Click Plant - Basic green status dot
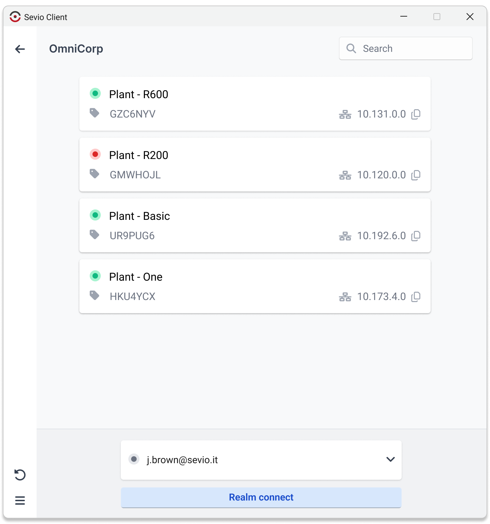The image size is (490, 524). coord(95,215)
